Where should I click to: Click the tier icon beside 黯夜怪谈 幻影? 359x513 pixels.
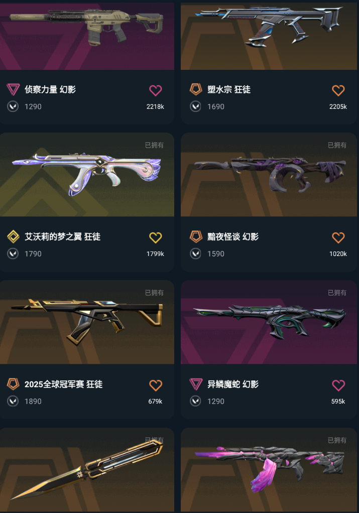[196, 236]
